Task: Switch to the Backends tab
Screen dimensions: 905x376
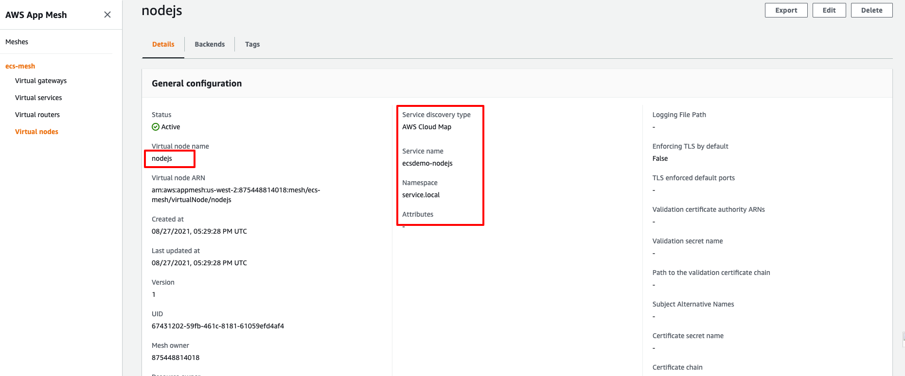Action: coord(210,44)
